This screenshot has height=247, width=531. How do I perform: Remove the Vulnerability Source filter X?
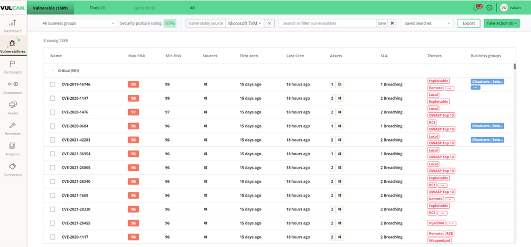coord(269,23)
